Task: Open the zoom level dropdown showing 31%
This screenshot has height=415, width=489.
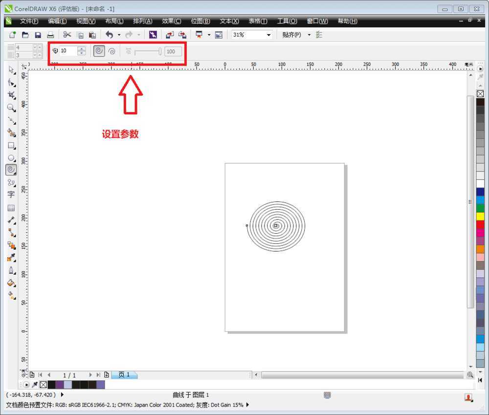Action: coord(268,34)
